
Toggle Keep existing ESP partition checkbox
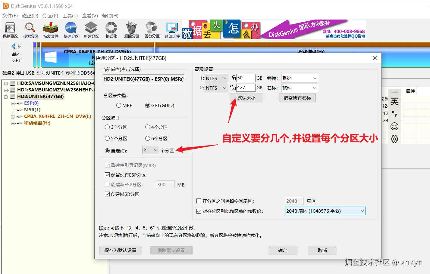(x=107, y=175)
